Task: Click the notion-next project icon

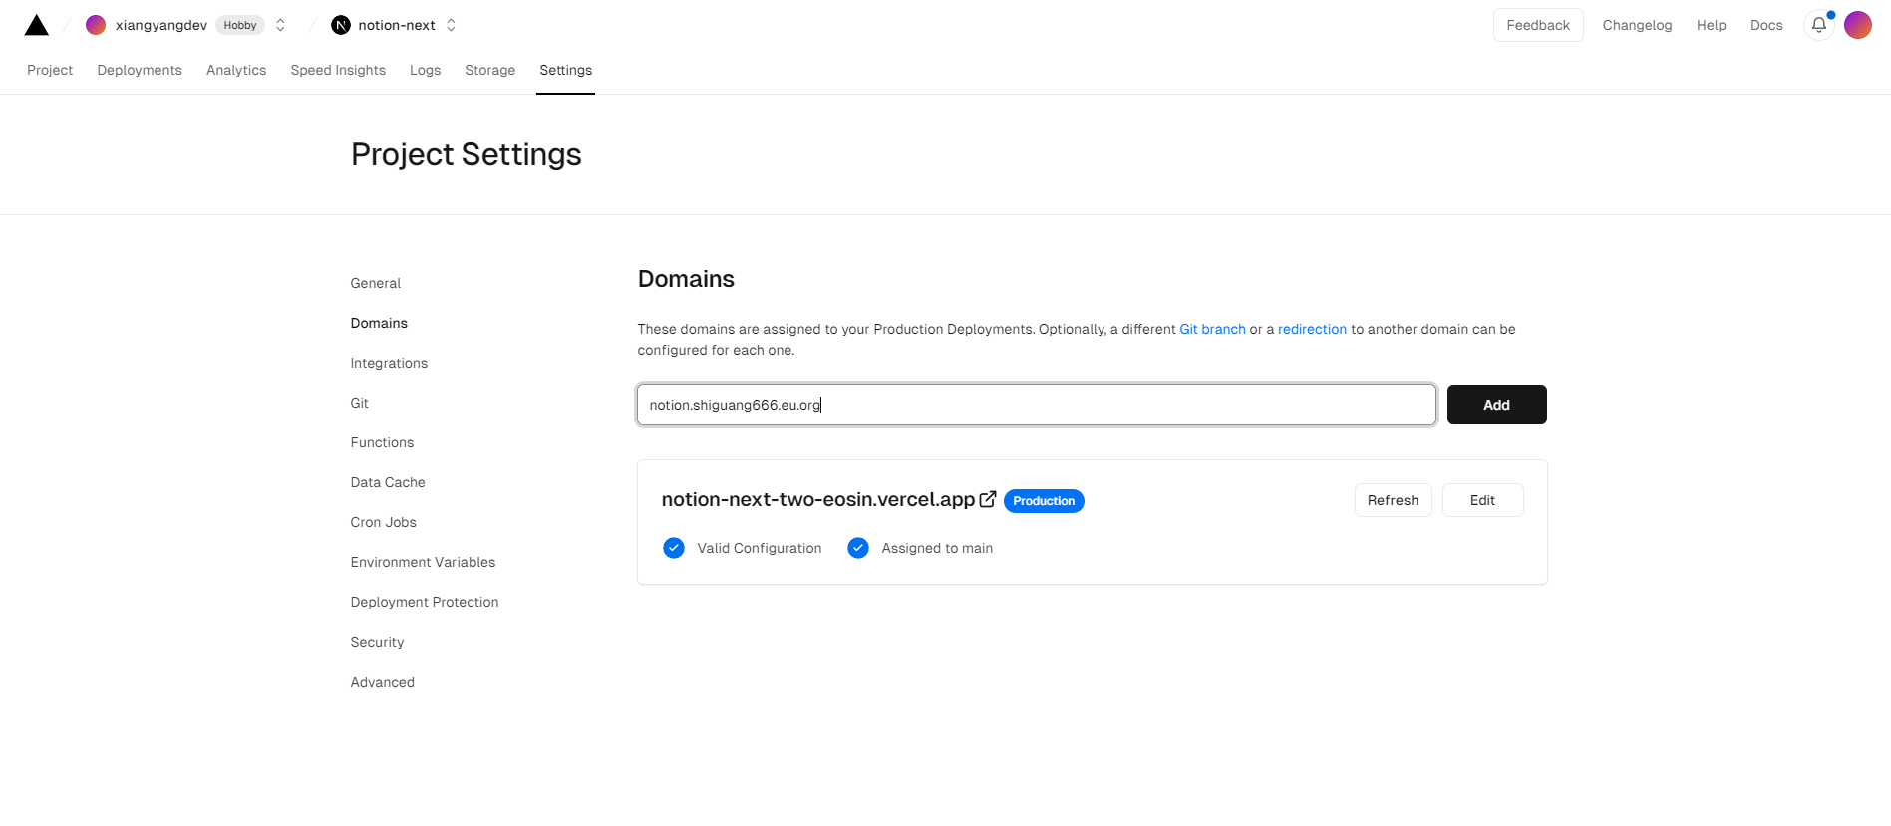Action: (341, 25)
